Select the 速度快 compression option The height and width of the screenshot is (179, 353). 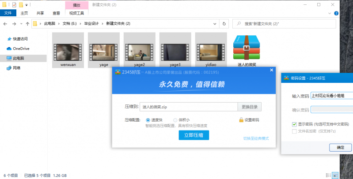[x=148, y=120]
